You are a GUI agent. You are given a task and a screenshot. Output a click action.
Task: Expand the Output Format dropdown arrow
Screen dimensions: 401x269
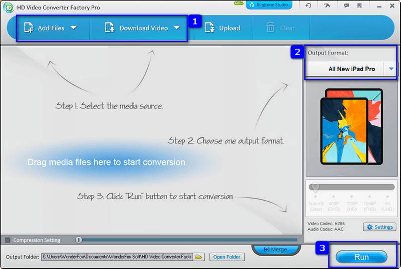(x=391, y=69)
